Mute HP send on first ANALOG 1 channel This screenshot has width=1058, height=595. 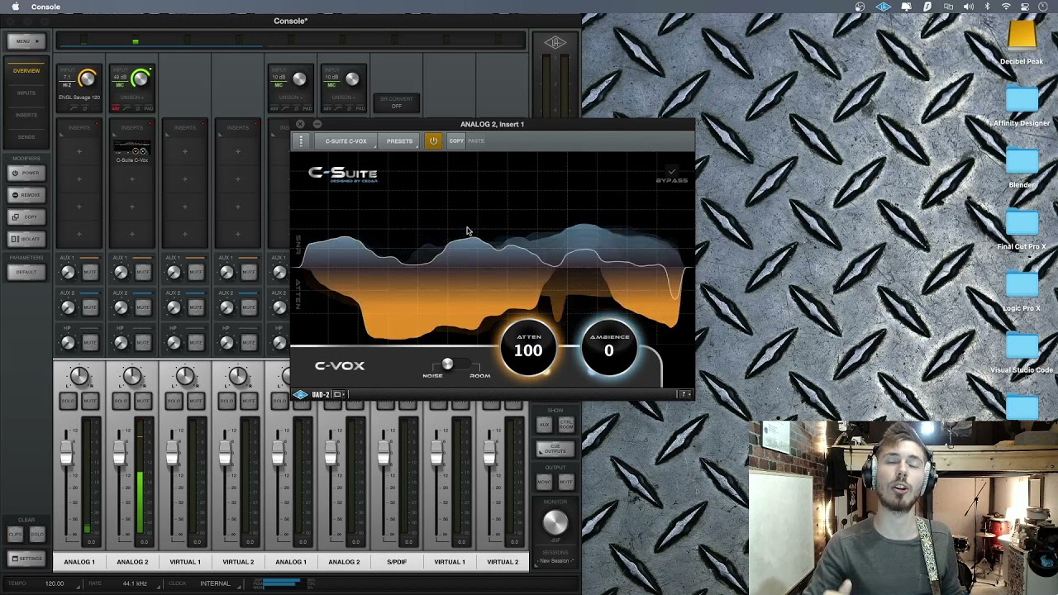pyautogui.click(x=90, y=342)
